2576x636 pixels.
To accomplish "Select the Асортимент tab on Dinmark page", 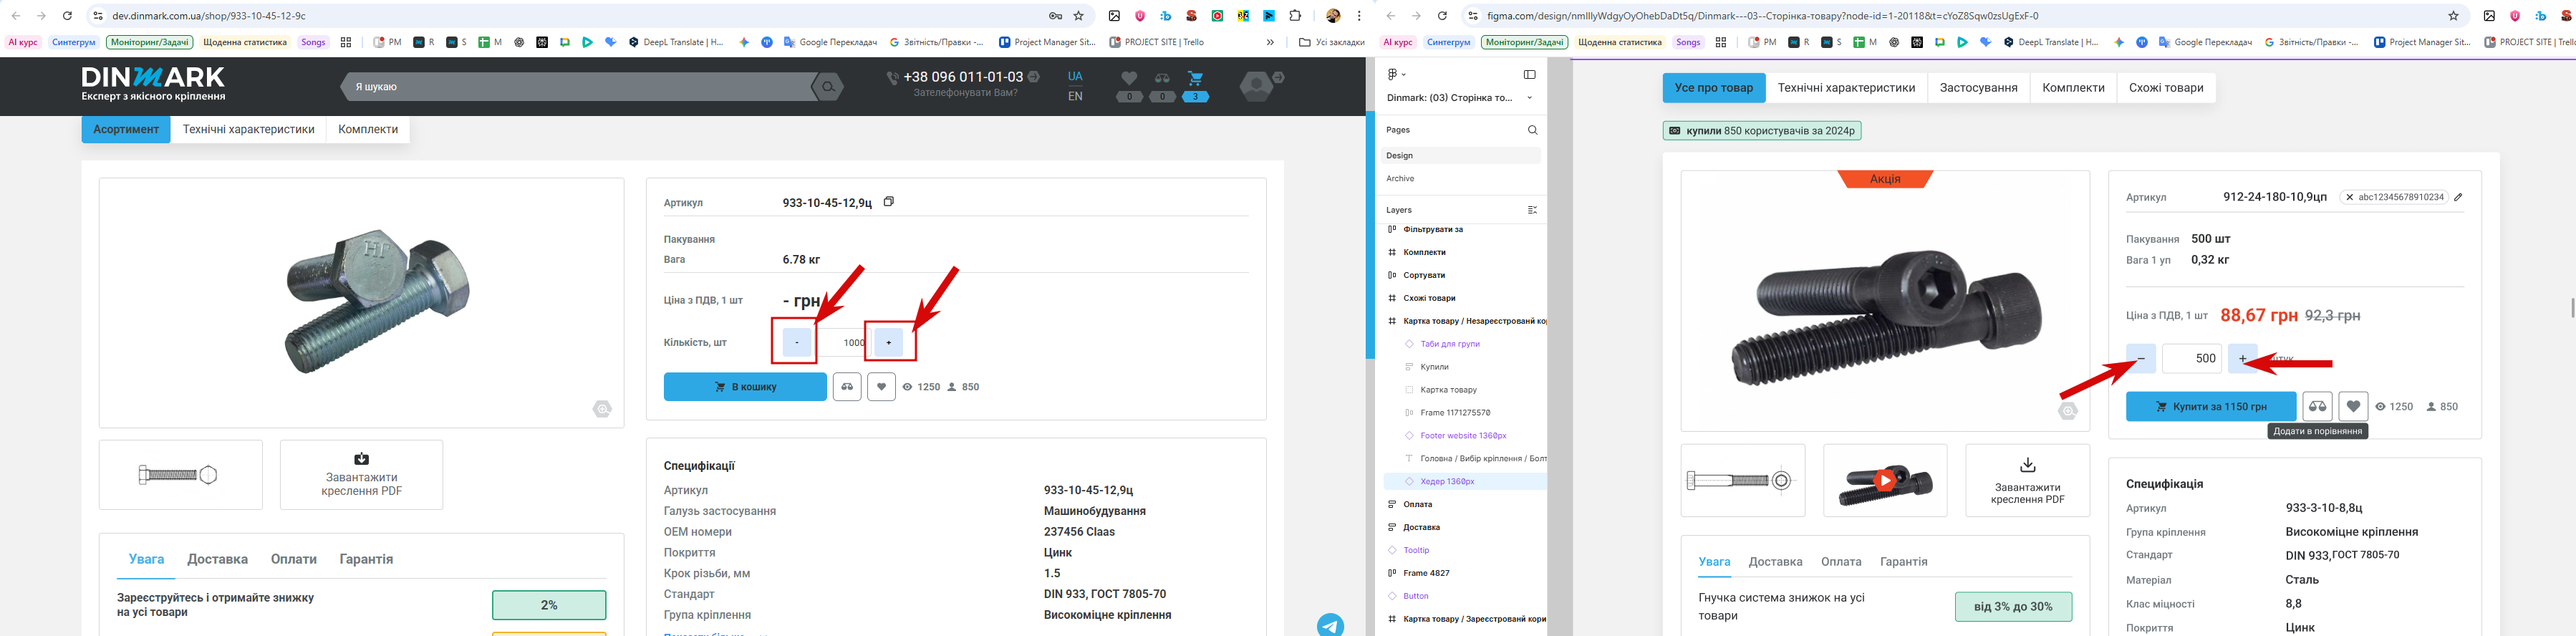I will (x=126, y=129).
